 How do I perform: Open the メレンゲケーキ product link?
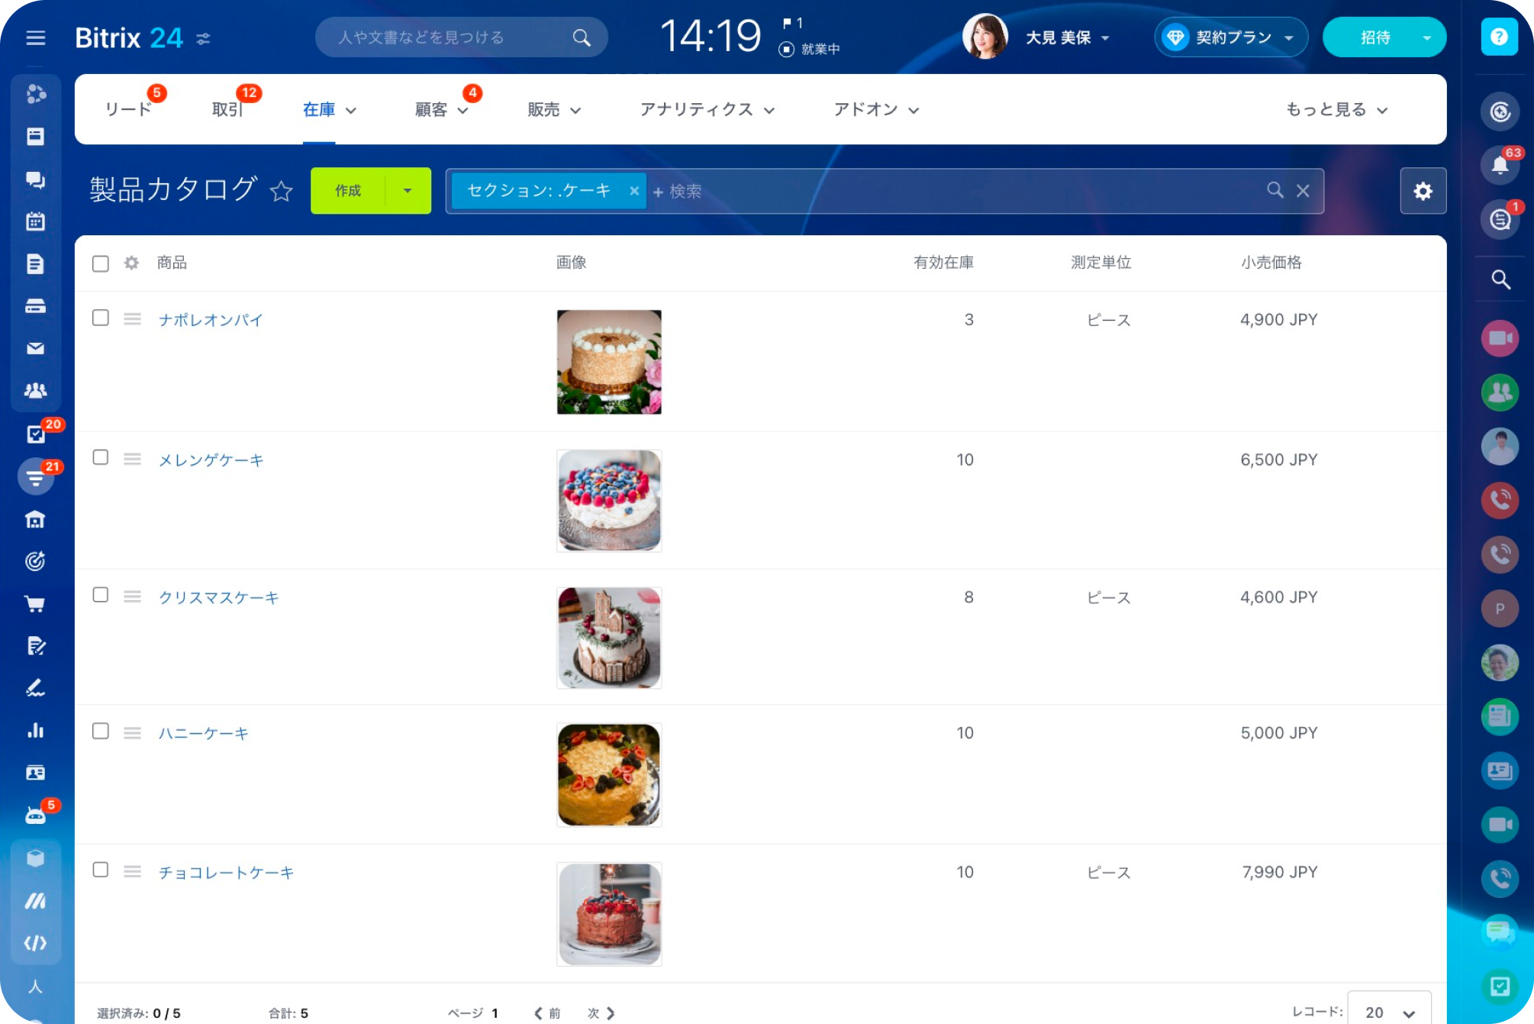[x=211, y=460]
